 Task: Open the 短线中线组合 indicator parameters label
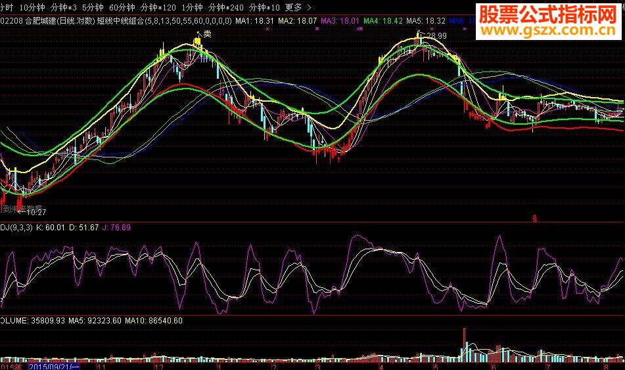[164, 21]
